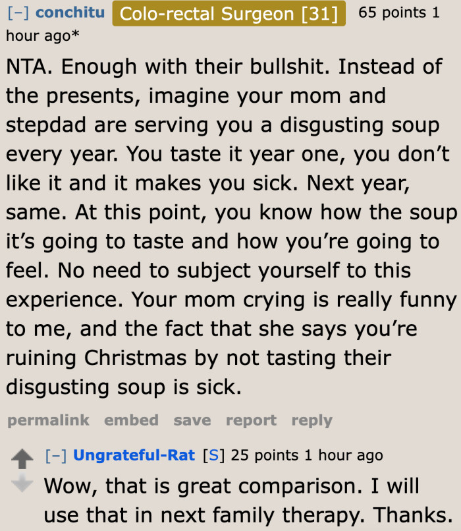Image resolution: width=461 pixels, height=531 pixels.
Task: Report conchitu's comment
Action: coord(251,420)
